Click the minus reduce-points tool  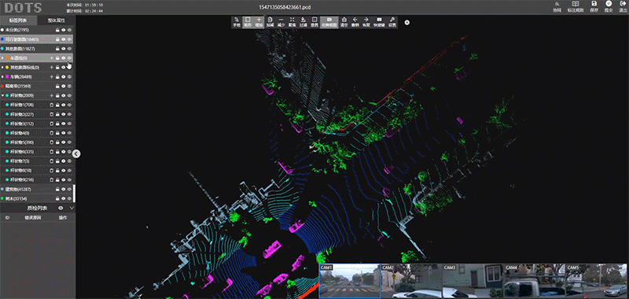pos(281,22)
